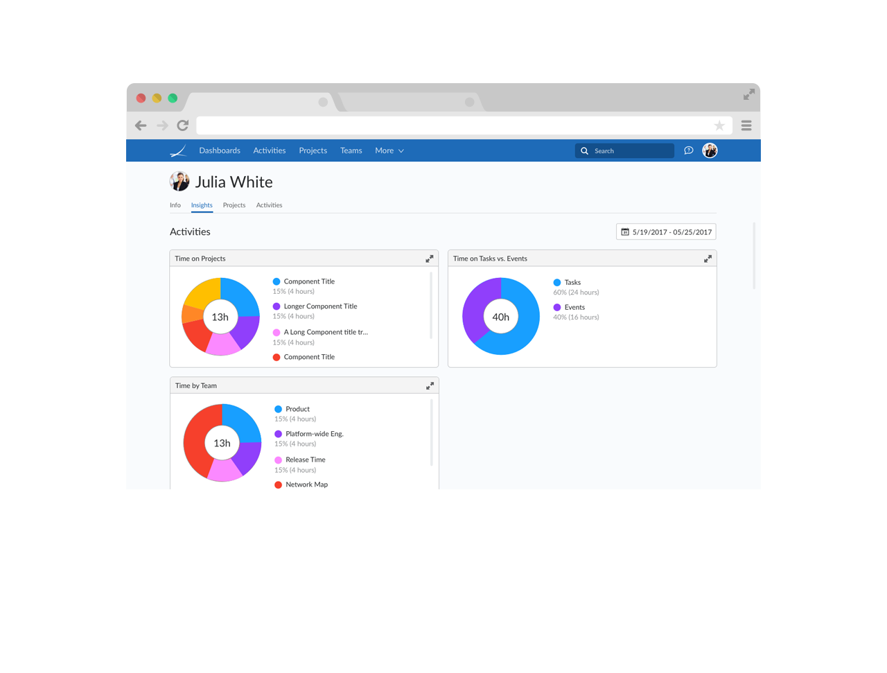Open the user avatar in navbar
The width and height of the screenshot is (887, 673).
(710, 150)
